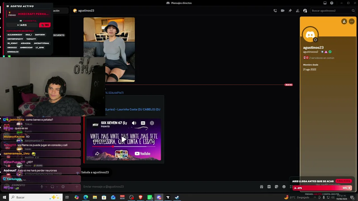Open the Windows Start menu
The image size is (358, 201).
click(4, 197)
